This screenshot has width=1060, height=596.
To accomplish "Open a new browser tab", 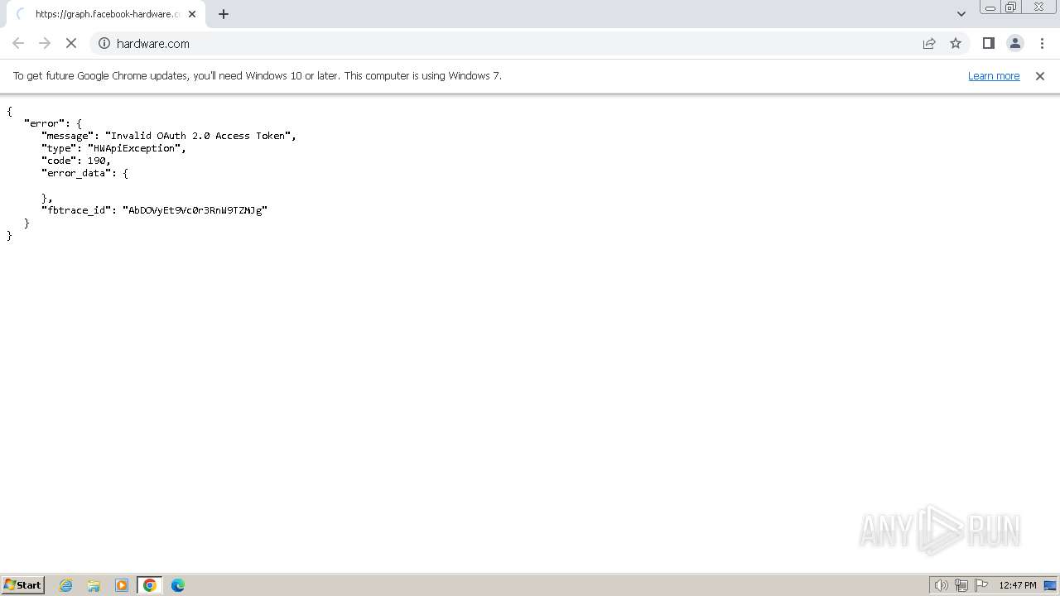I will 224,14.
